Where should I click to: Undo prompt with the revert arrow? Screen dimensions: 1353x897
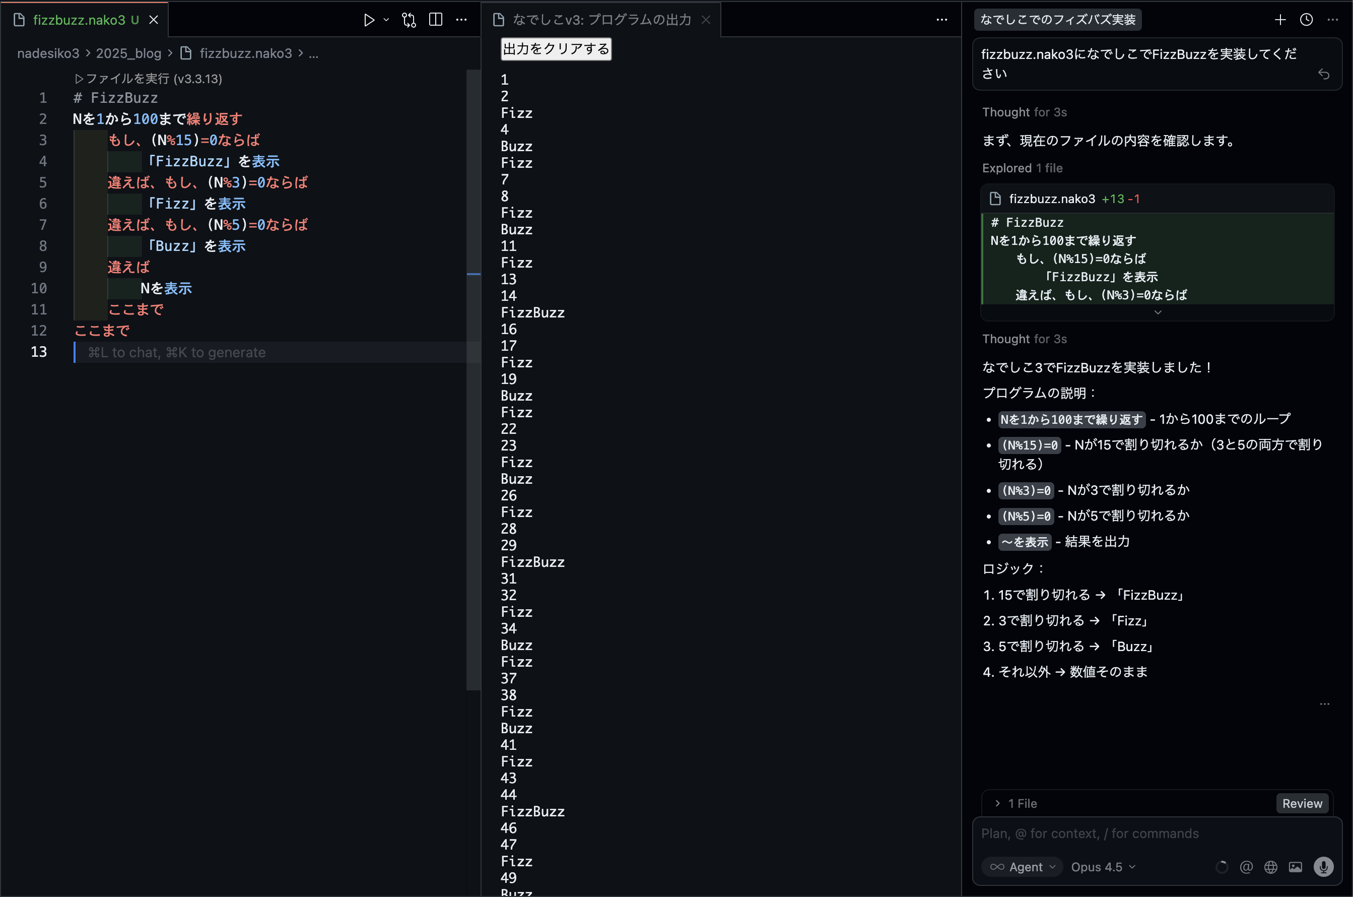coord(1324,73)
